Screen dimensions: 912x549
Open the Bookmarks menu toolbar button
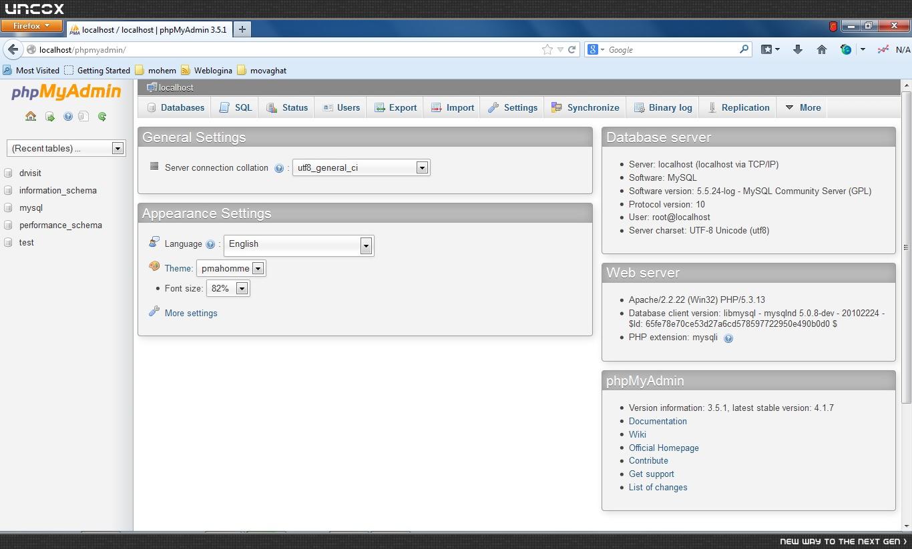click(x=770, y=49)
